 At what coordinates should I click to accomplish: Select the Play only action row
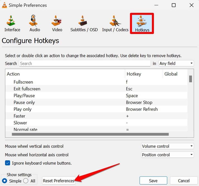point(97,109)
